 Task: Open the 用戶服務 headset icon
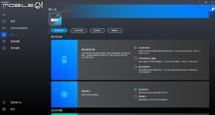coord(4,48)
